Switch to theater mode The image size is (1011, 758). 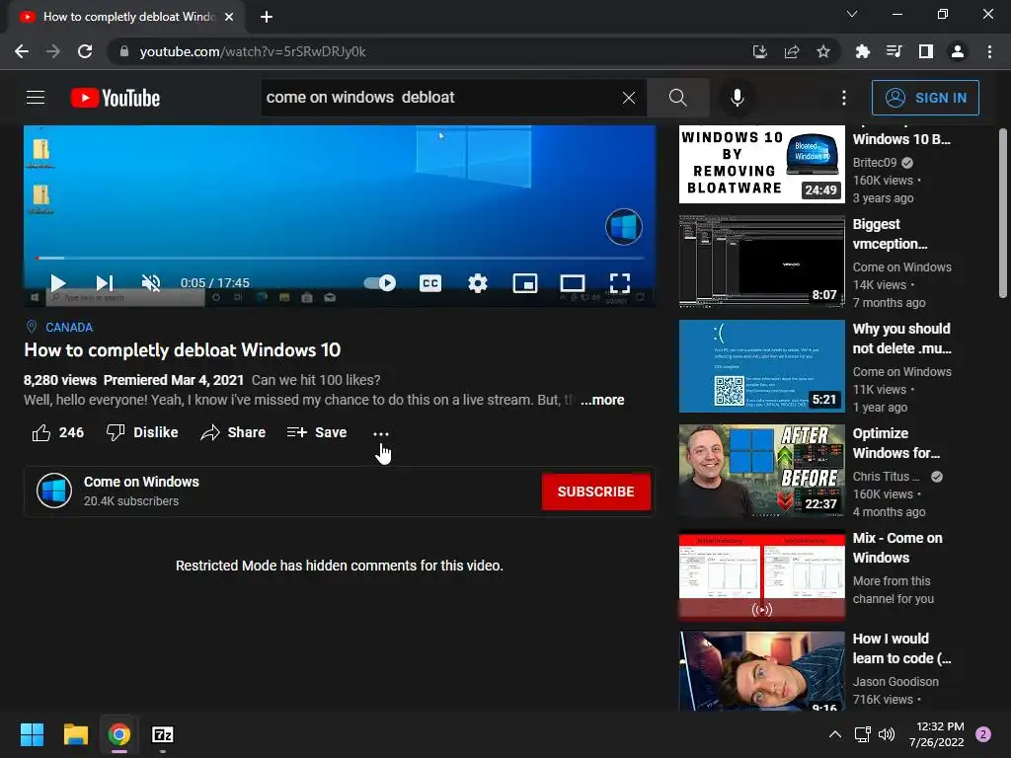coord(572,283)
